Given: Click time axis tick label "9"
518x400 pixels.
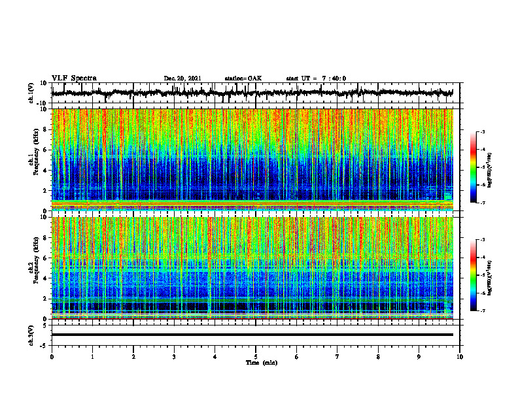Looking at the screenshot, I should pyautogui.click(x=419, y=357).
